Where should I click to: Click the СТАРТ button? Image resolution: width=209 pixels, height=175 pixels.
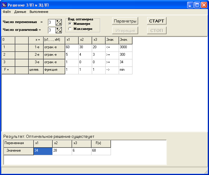[157, 21]
